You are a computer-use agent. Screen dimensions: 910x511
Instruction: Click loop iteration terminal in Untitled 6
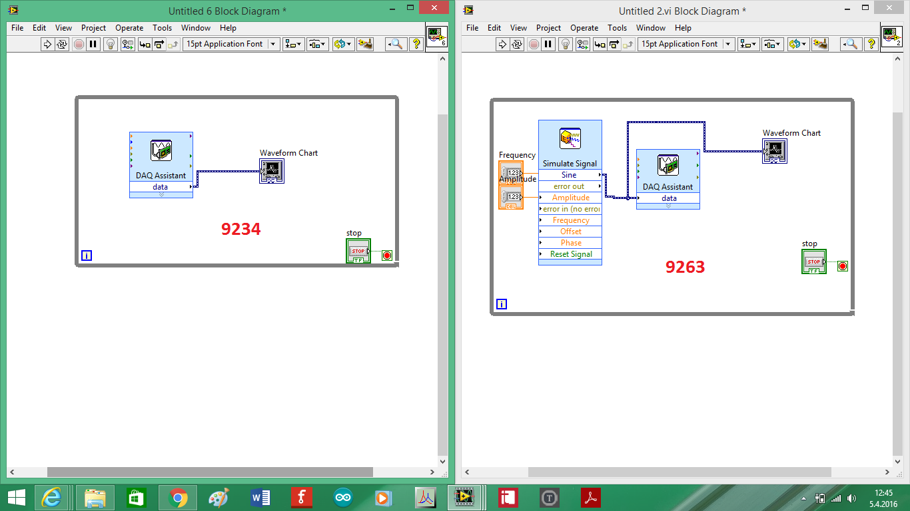click(x=87, y=255)
